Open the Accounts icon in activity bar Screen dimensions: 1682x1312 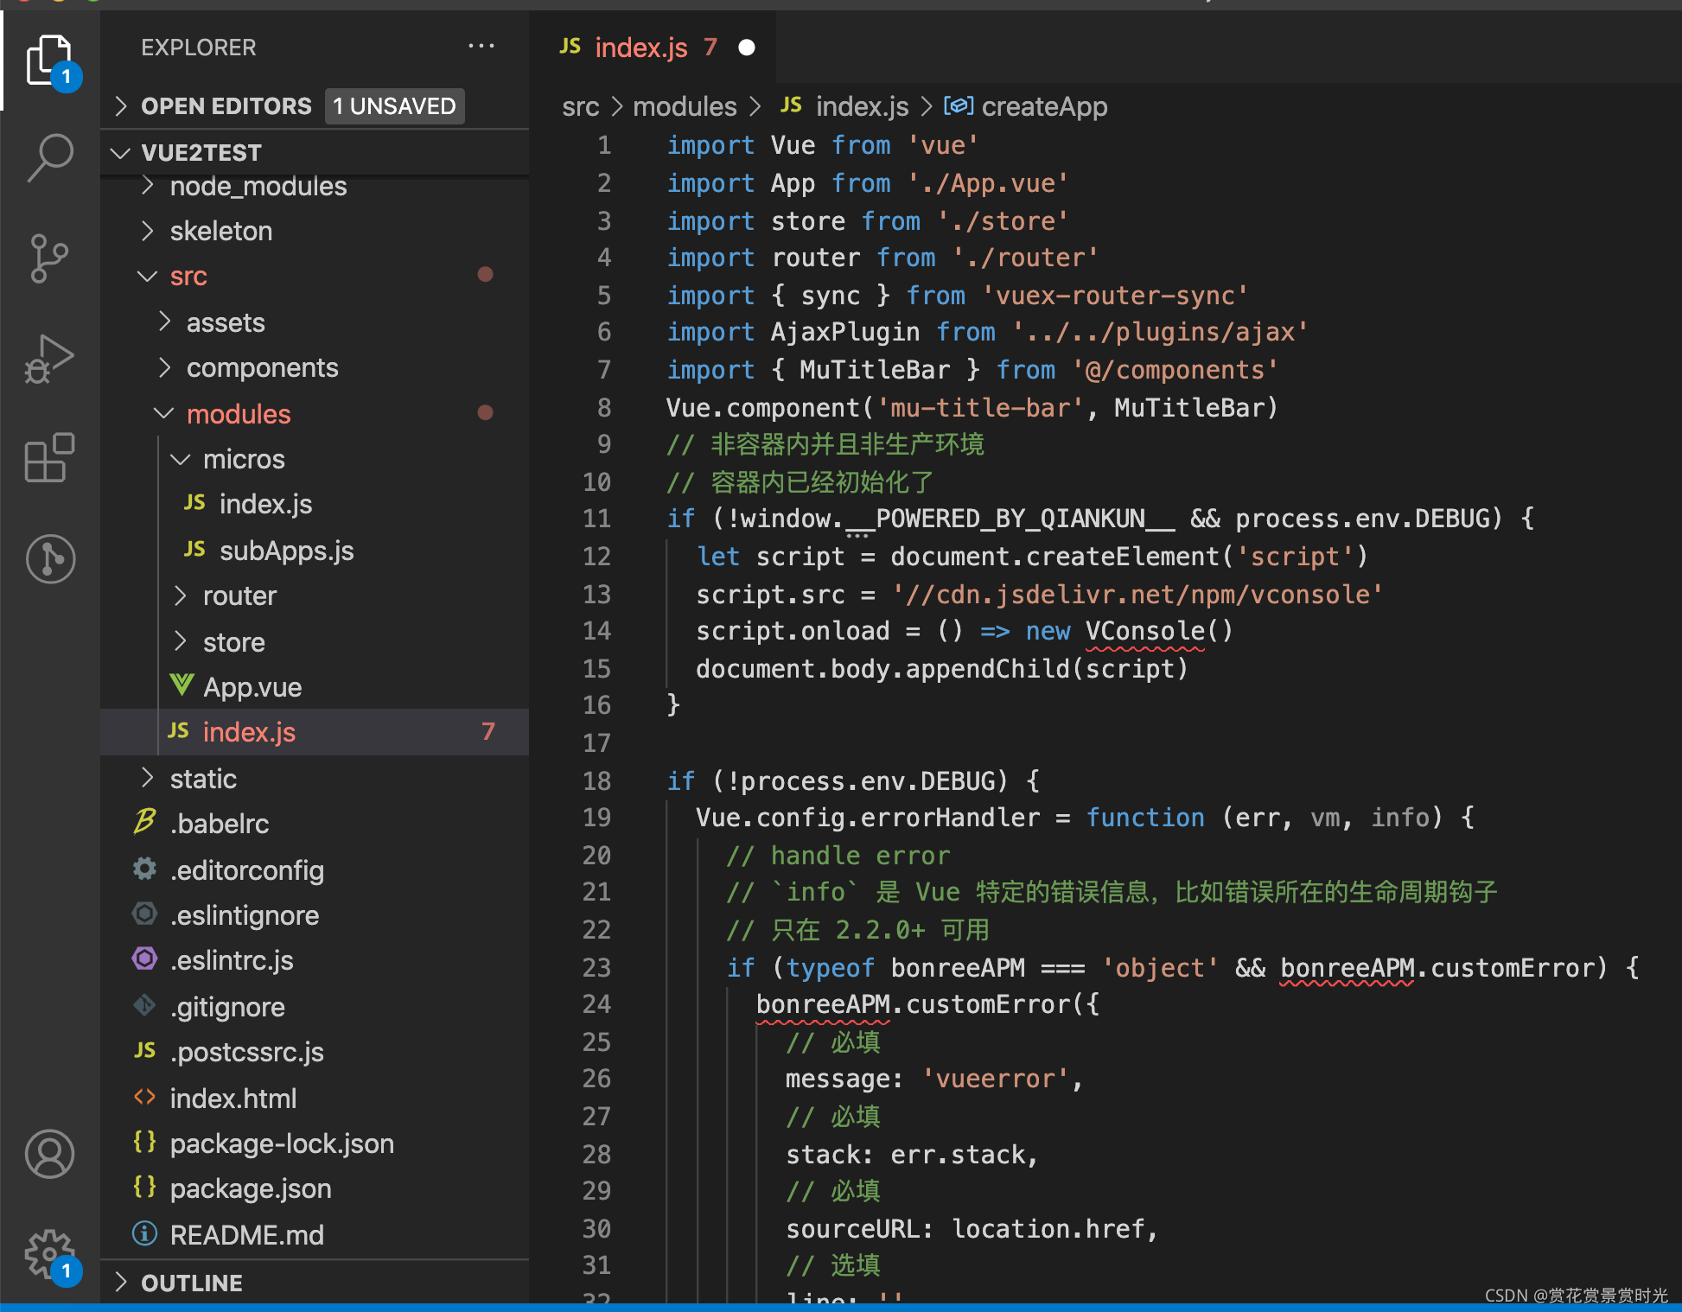[50, 1155]
